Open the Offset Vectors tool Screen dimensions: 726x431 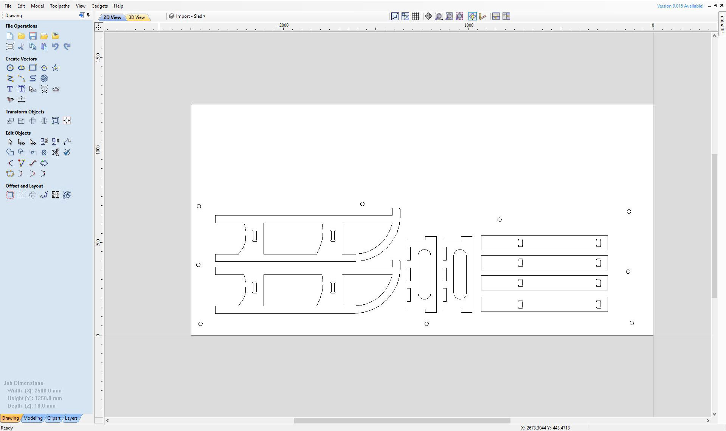coord(10,195)
